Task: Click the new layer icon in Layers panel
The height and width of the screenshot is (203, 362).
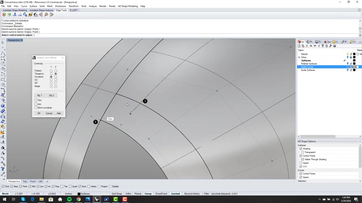Action: pos(299,46)
